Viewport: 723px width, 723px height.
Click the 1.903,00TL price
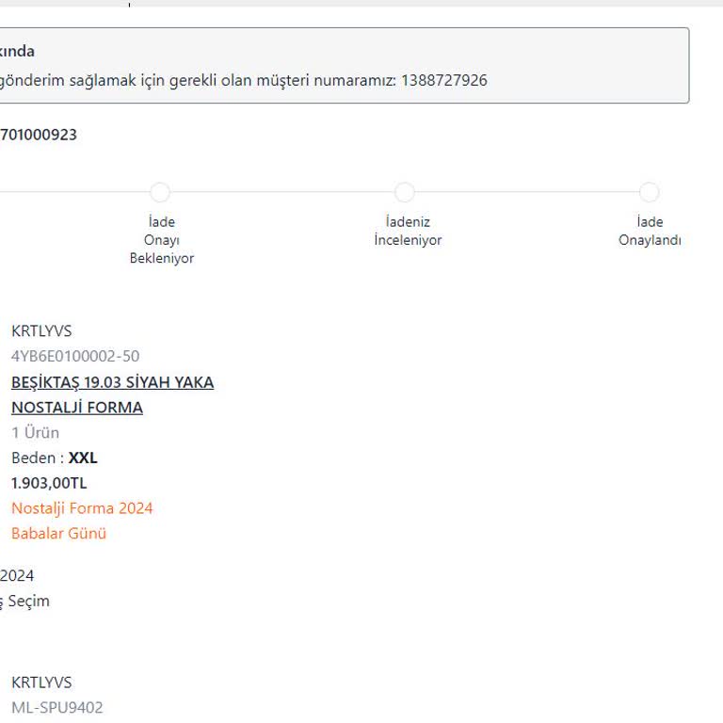click(49, 483)
